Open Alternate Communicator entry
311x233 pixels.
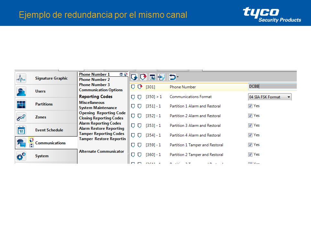pos(101,151)
